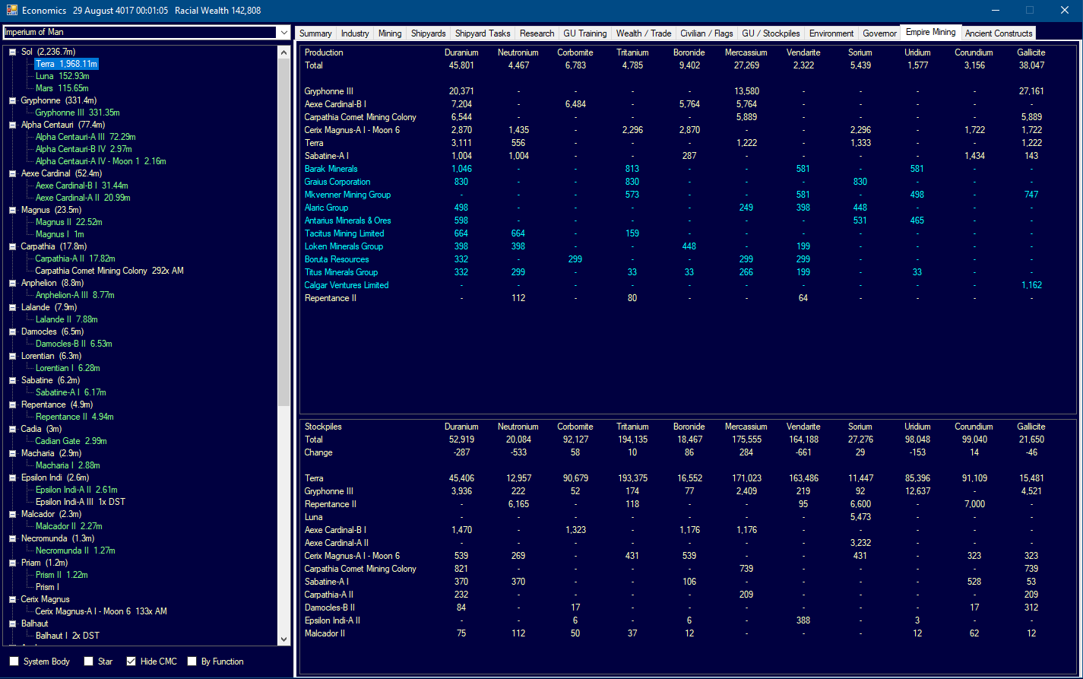This screenshot has height=679, width=1083.
Task: Click Calgar Ventures Limited row
Action: pos(347,285)
